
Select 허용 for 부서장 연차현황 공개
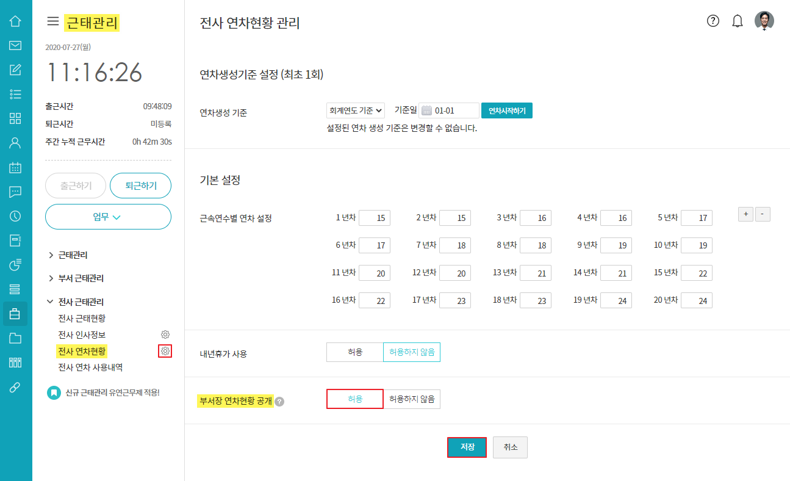[x=355, y=399]
